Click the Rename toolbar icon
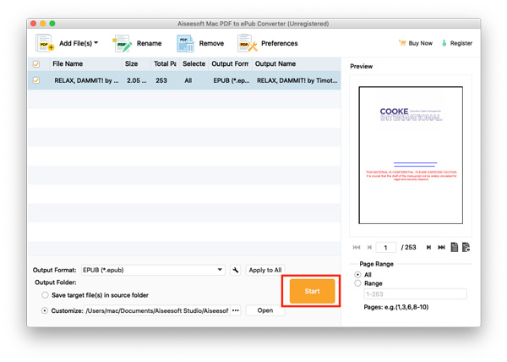 coord(123,43)
